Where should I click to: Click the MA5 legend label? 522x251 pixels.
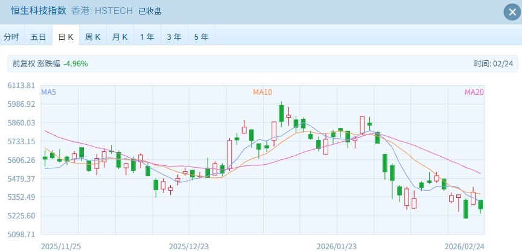coord(49,92)
